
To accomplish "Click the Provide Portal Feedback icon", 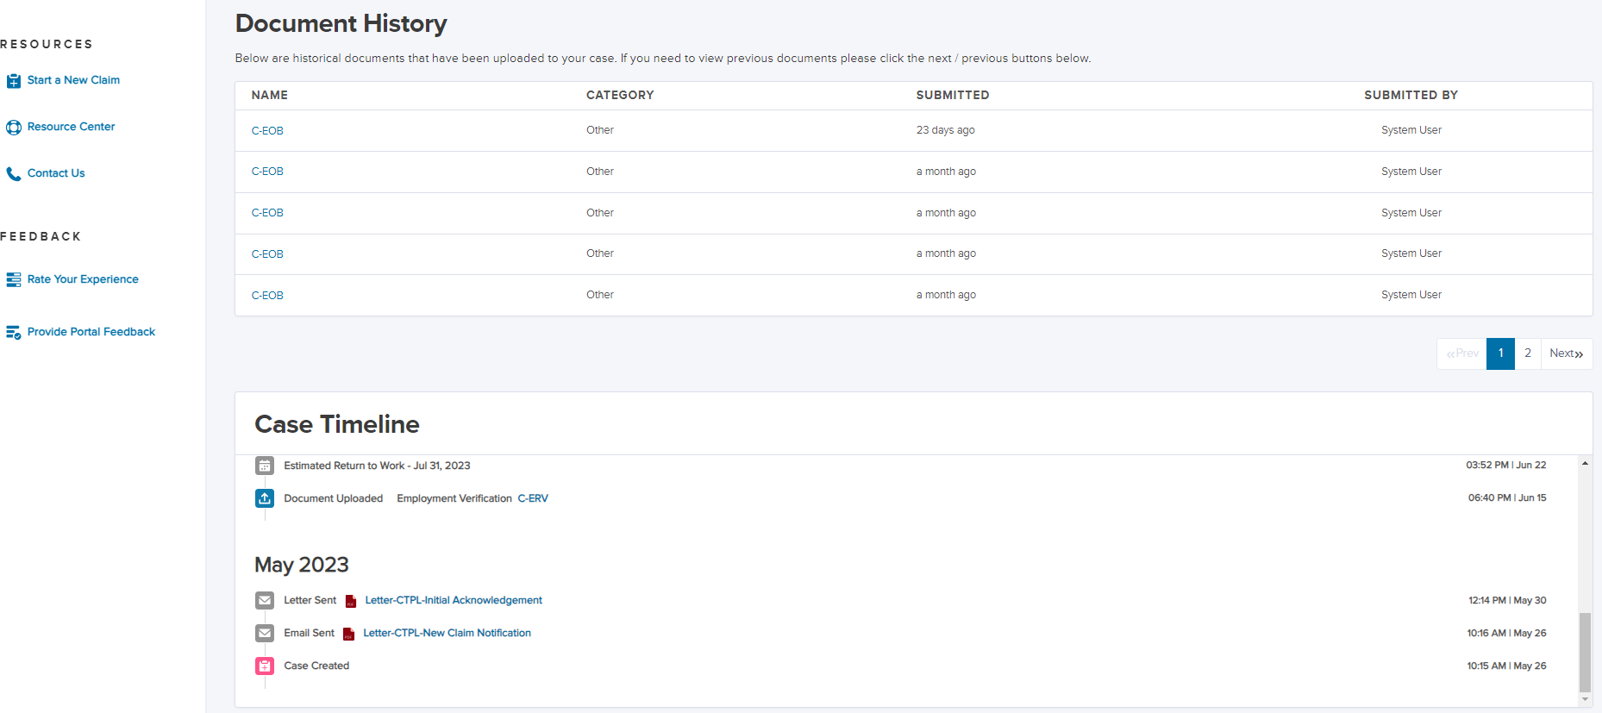I will pos(14,333).
